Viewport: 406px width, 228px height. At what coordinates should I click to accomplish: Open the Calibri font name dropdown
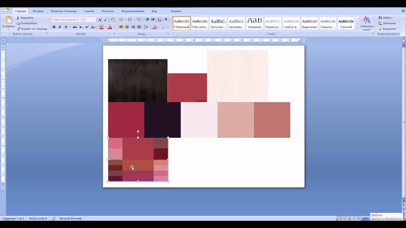[81, 20]
